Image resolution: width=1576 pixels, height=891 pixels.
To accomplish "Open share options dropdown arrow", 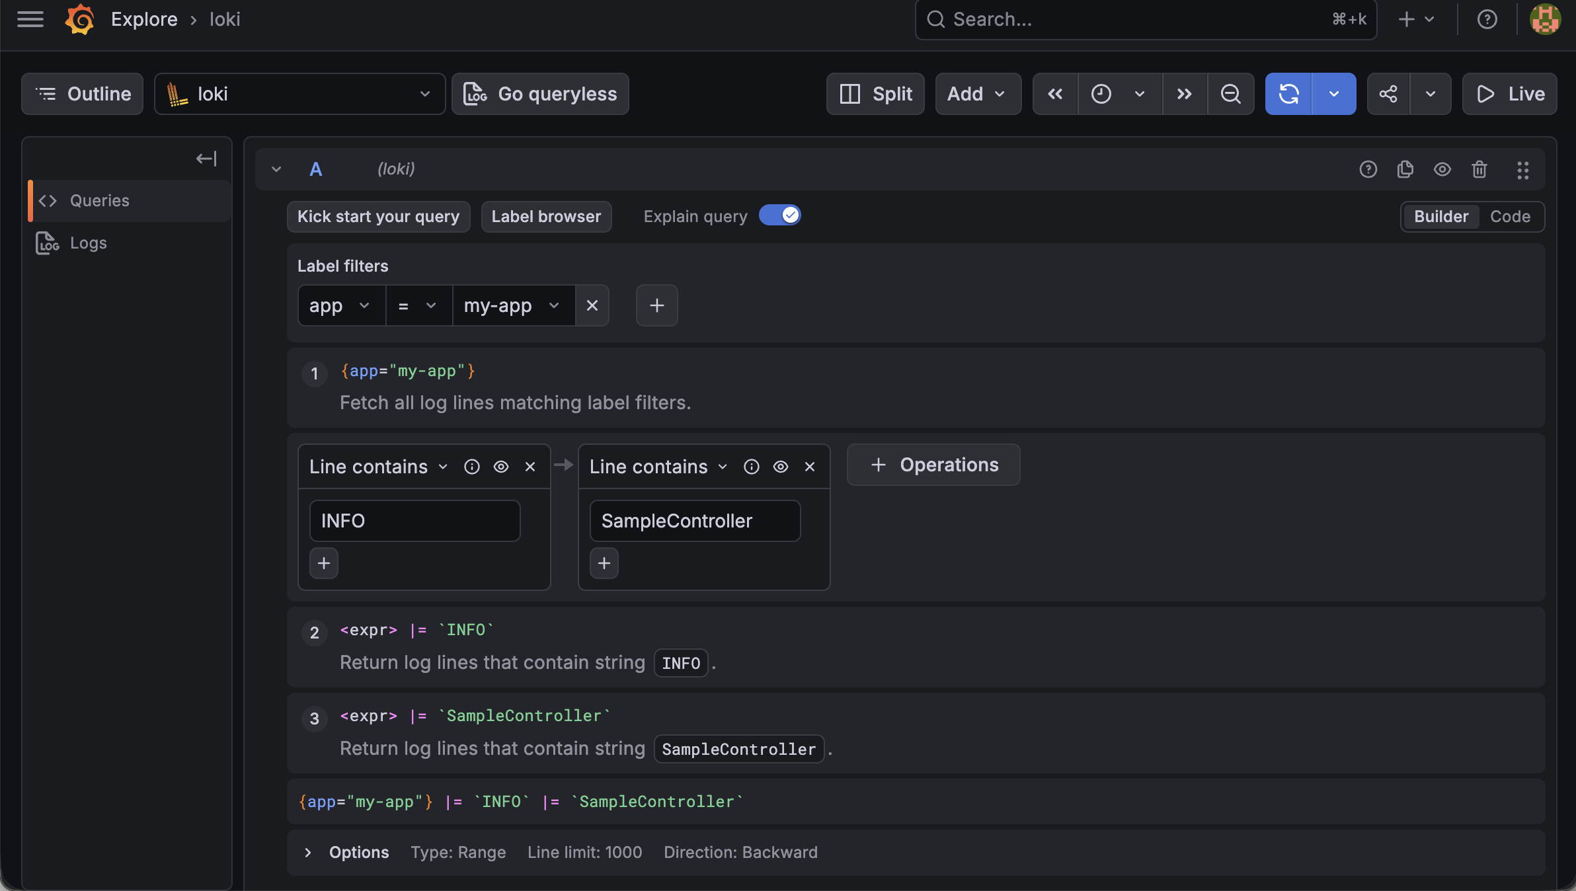I will coord(1431,94).
